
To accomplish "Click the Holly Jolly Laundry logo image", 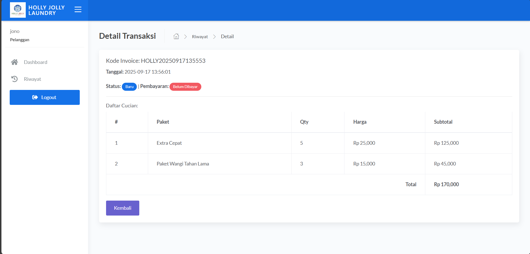I will point(18,10).
